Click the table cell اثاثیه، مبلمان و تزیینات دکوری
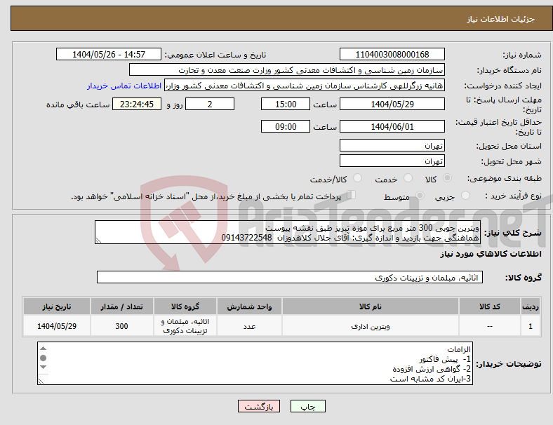 185,326
